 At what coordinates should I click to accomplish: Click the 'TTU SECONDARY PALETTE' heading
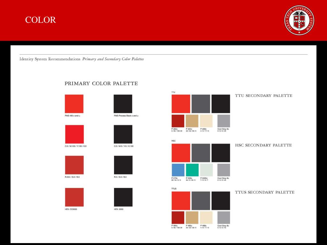[263, 96]
